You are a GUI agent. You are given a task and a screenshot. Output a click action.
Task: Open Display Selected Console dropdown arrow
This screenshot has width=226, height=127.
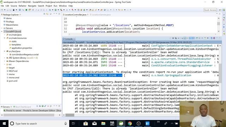click(x=202, y=38)
